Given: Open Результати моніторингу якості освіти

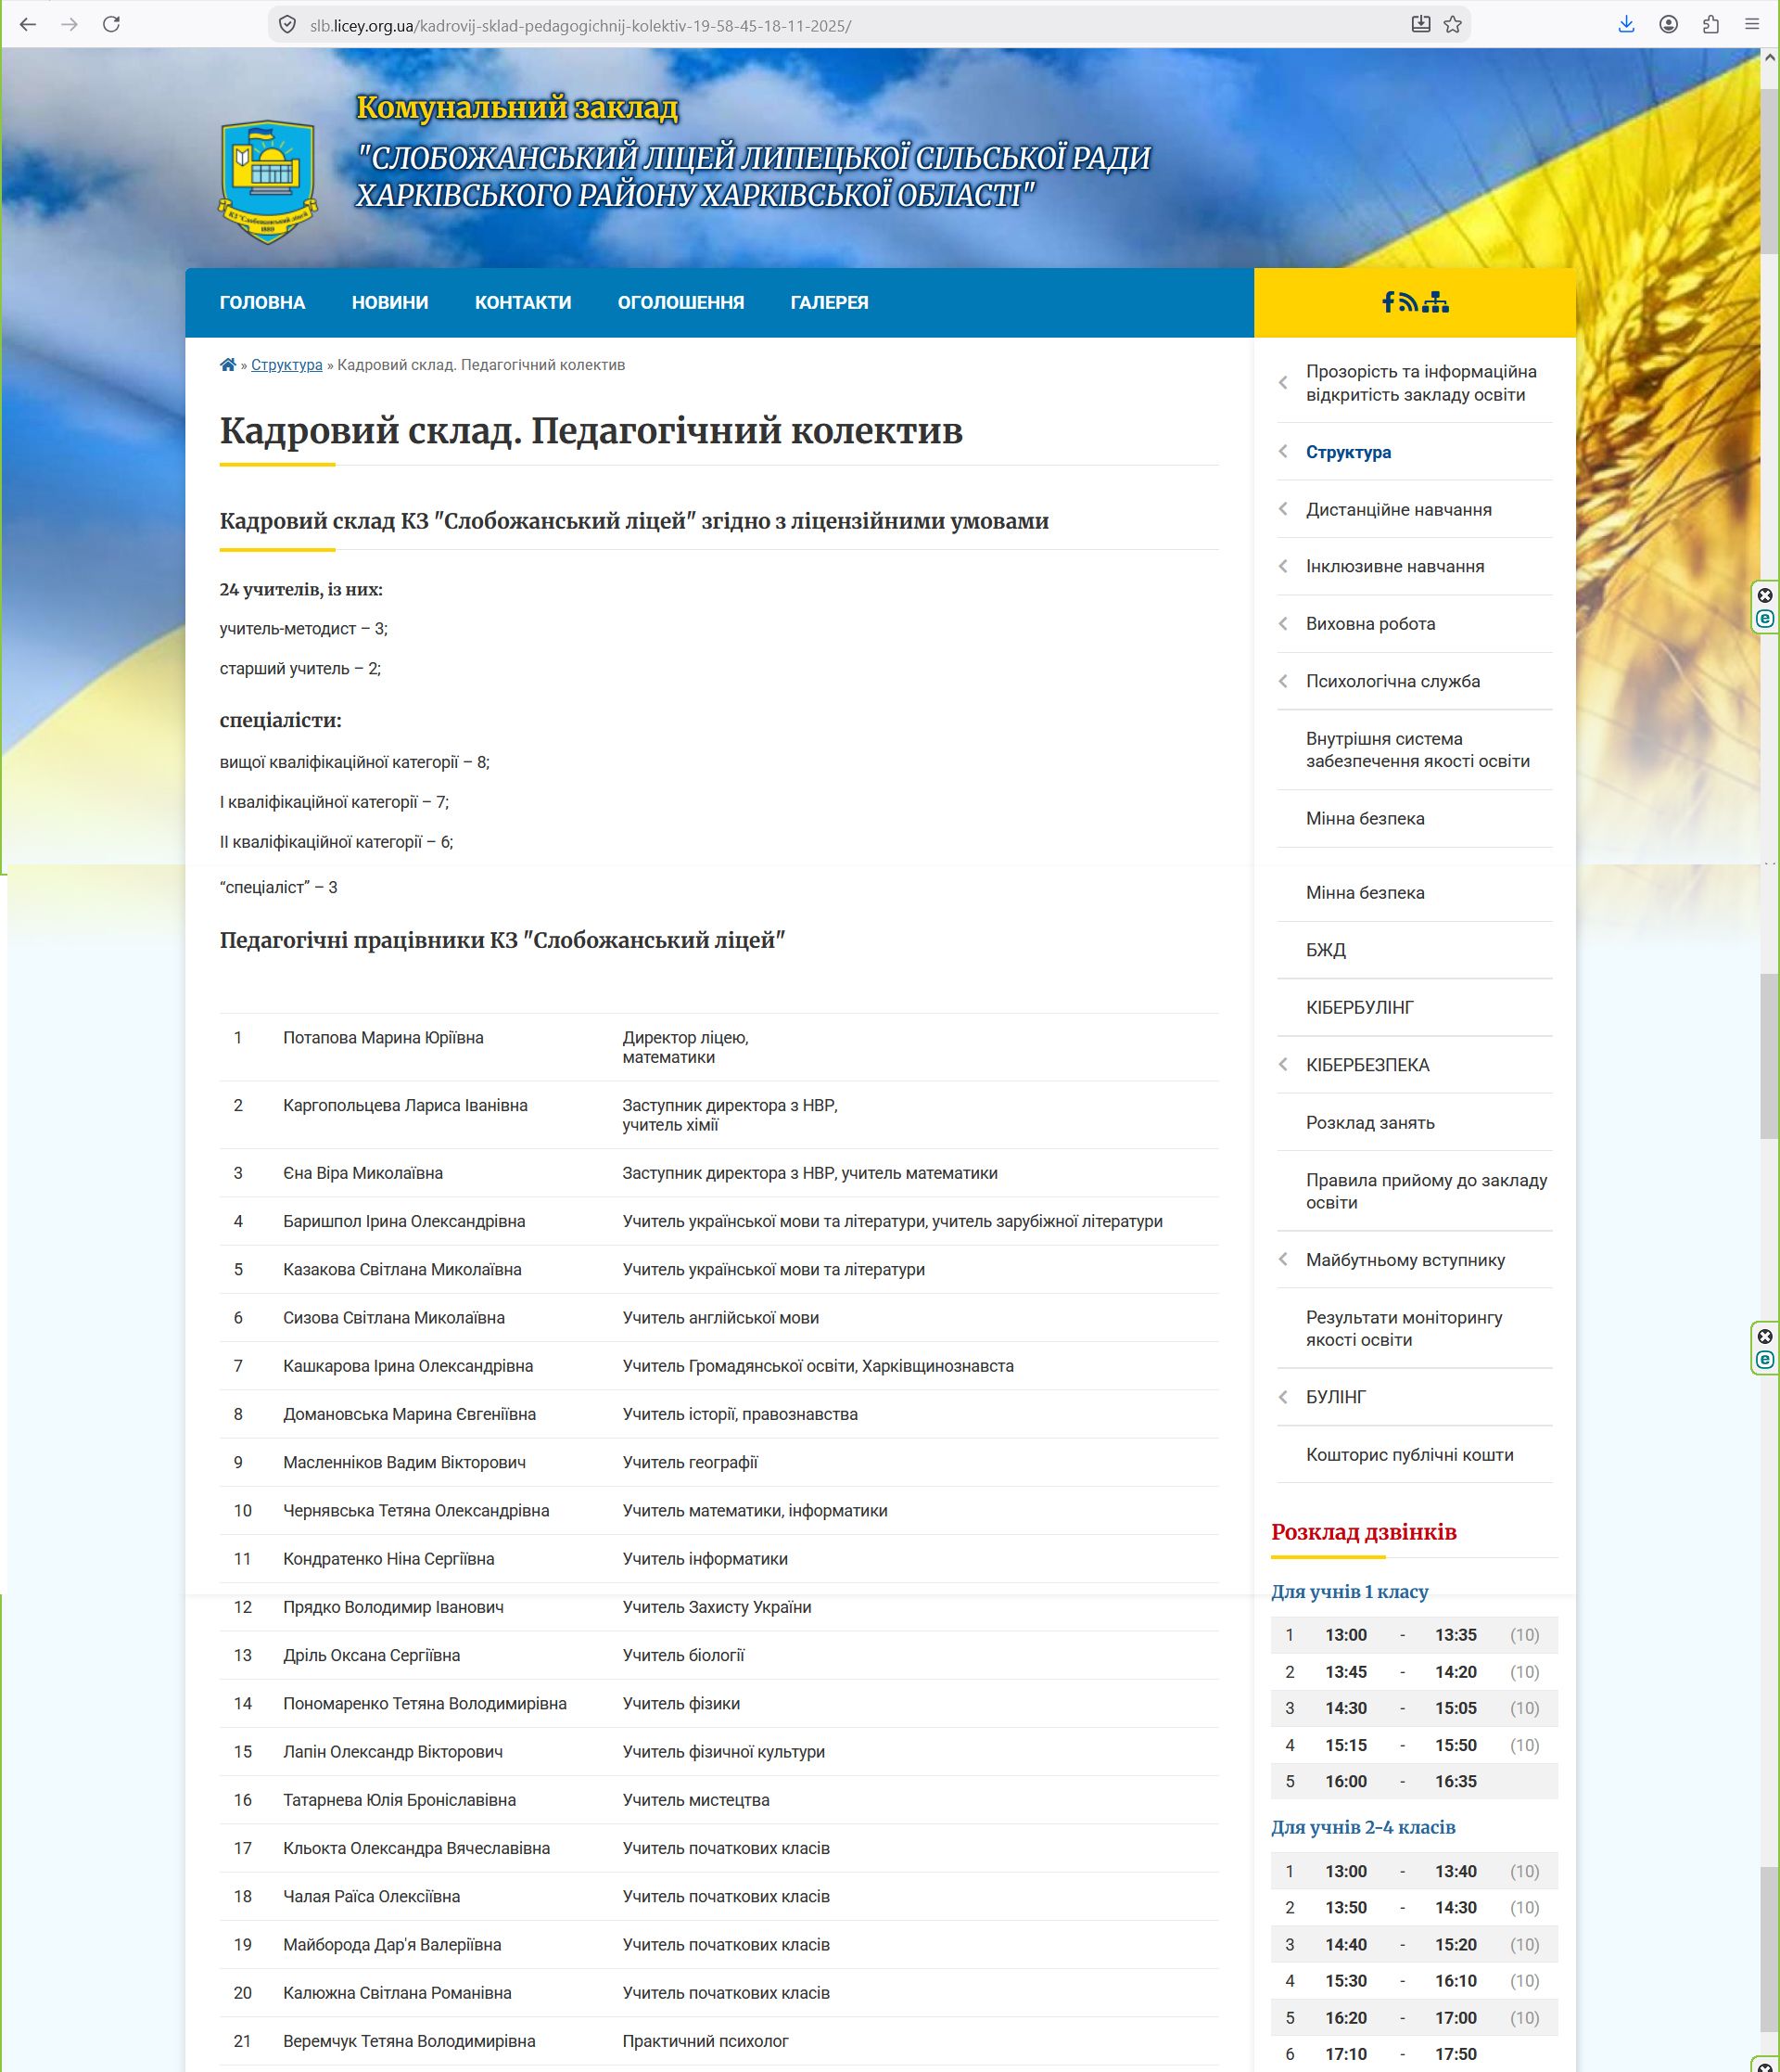Looking at the screenshot, I should [1405, 1329].
